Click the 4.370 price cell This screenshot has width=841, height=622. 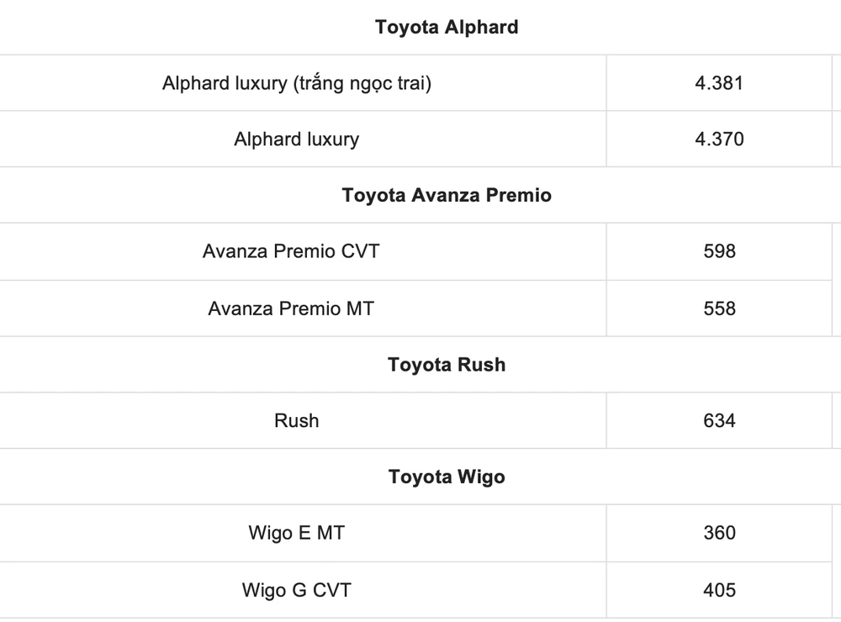coord(719,139)
